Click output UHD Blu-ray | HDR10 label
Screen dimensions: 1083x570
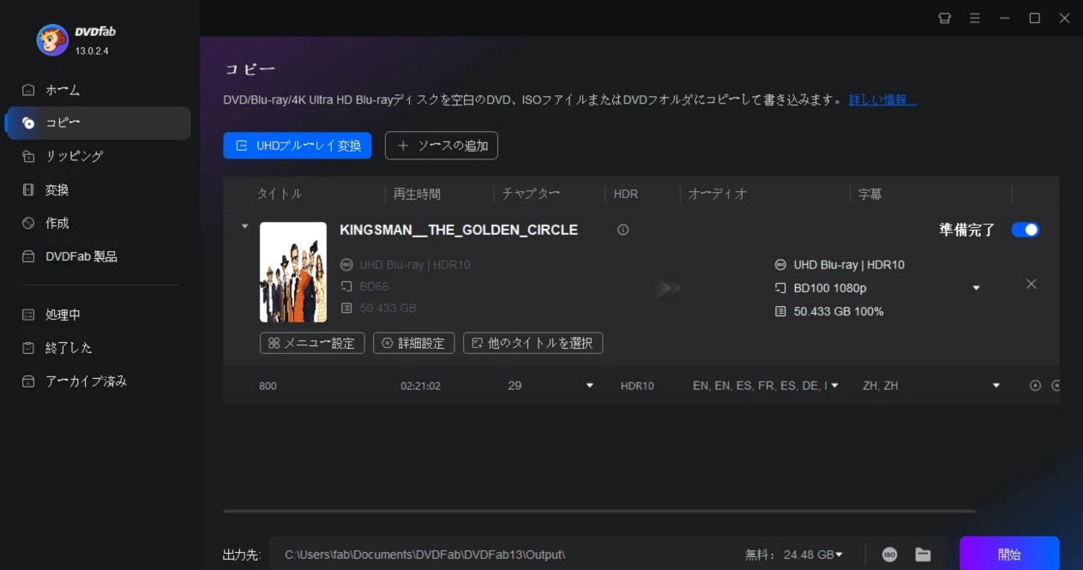coord(849,265)
